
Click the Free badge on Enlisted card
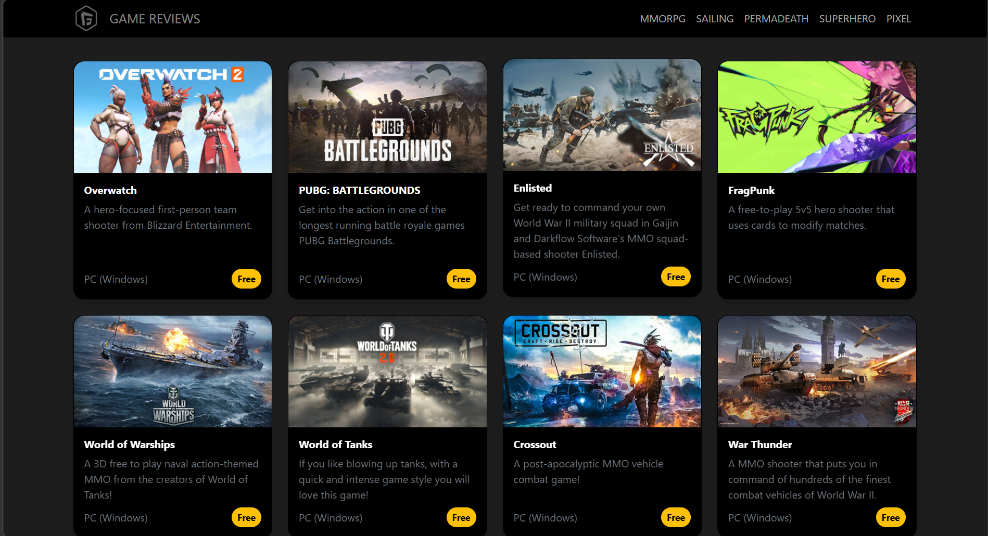pyautogui.click(x=676, y=277)
